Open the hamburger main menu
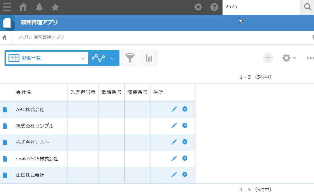Viewport: 314px width, 195px height. [7, 7]
